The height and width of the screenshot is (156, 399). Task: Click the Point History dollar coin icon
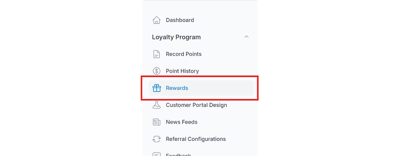156,71
